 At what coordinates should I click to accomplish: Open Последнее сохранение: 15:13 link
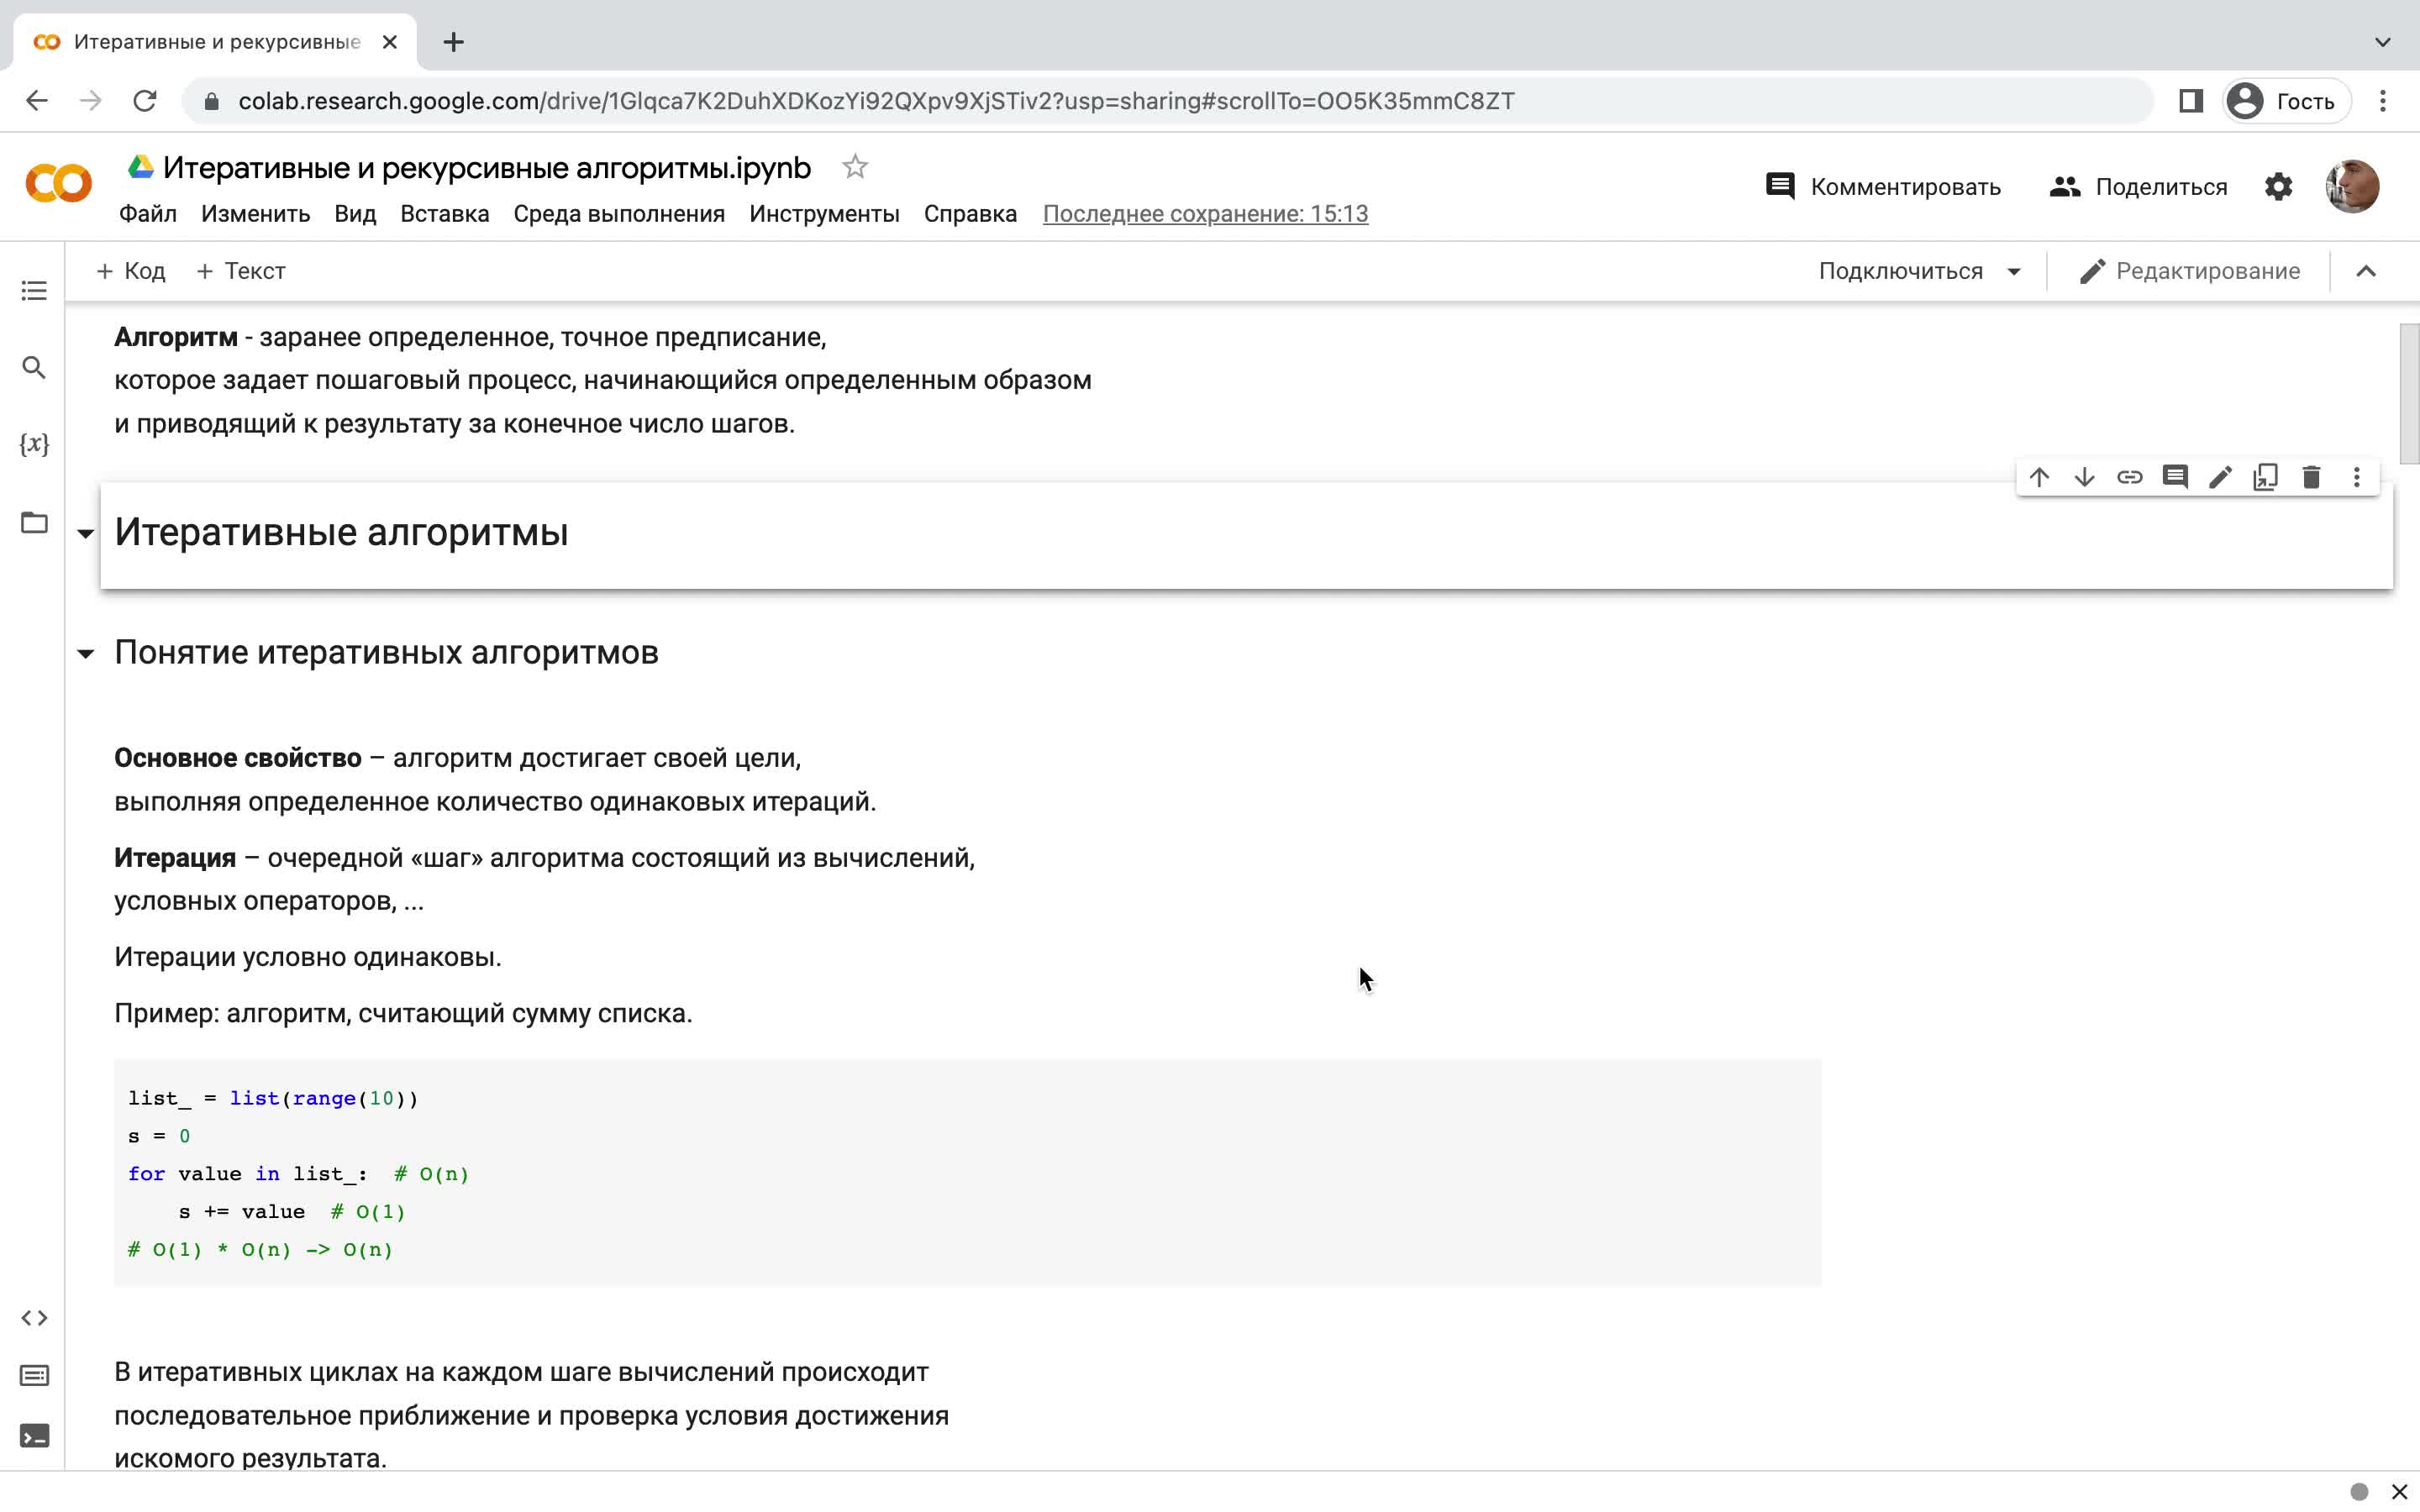tap(1205, 214)
